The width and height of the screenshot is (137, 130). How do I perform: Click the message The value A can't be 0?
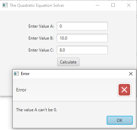(x=36, y=110)
